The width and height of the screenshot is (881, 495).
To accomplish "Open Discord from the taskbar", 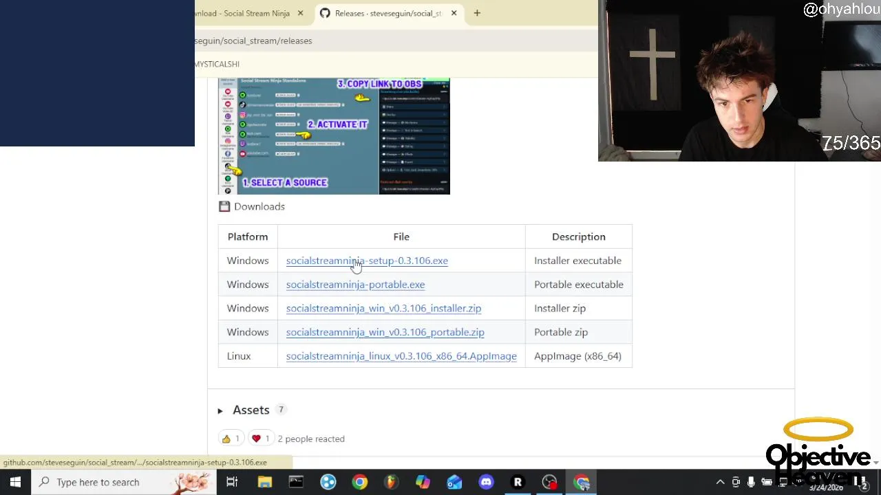I will click(486, 482).
